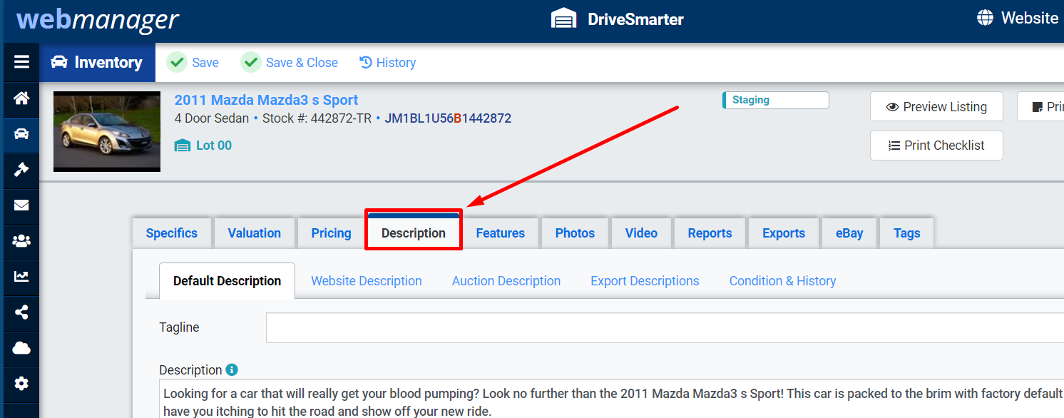Click the Print Checklist button

click(x=936, y=145)
